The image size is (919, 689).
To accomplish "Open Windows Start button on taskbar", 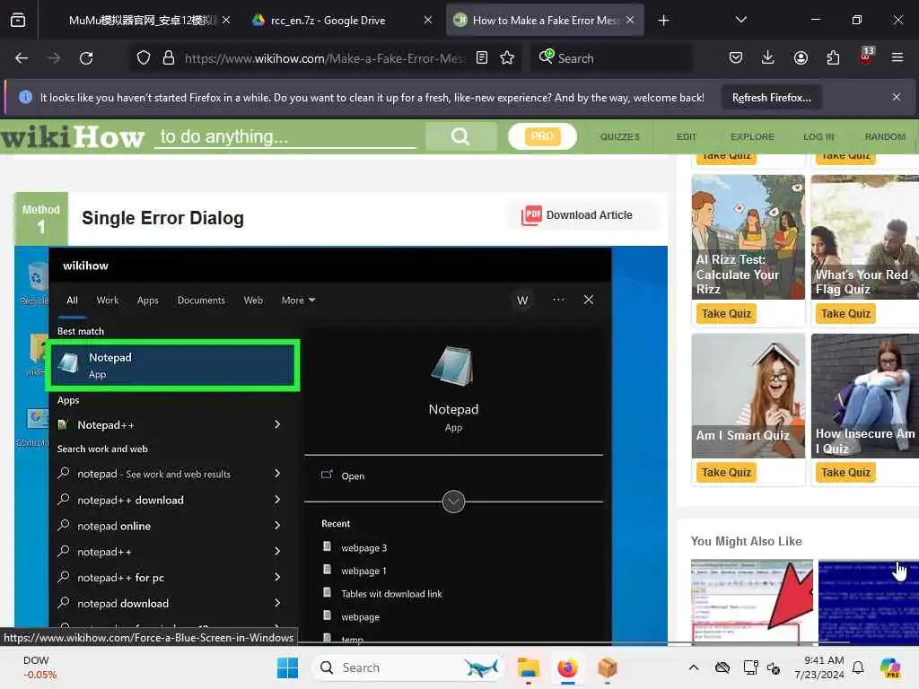I will (287, 667).
